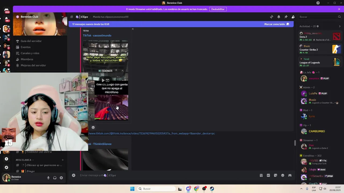Open the Counter-Strike 2 activity card
The image size is (344, 193).
coord(320,49)
